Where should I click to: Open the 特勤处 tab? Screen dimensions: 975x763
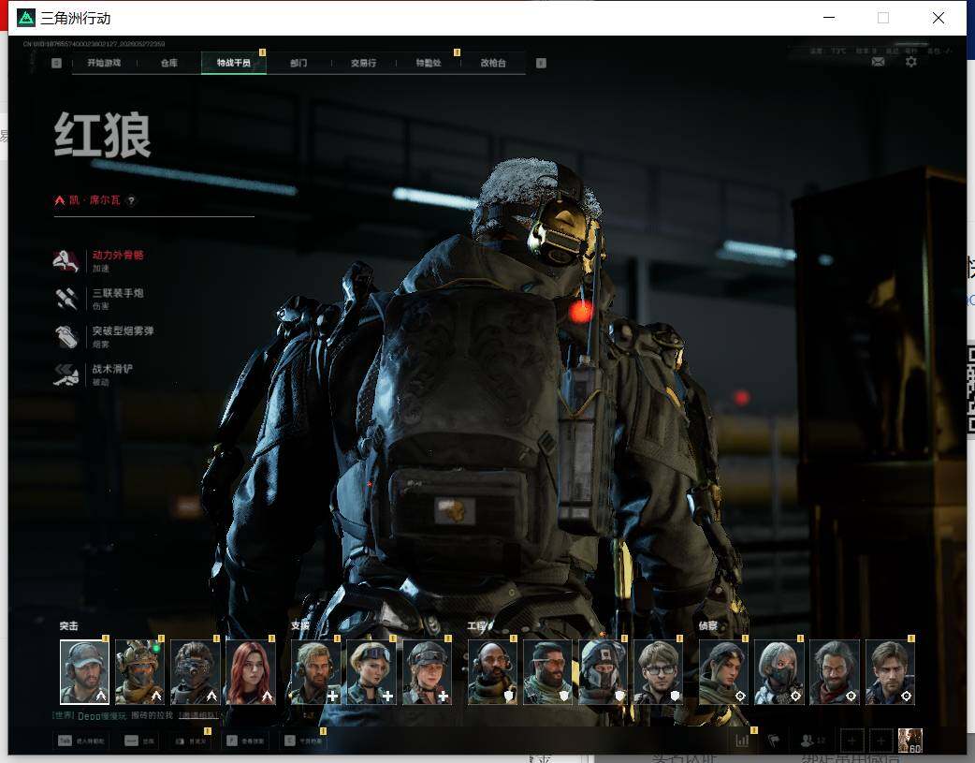click(429, 63)
